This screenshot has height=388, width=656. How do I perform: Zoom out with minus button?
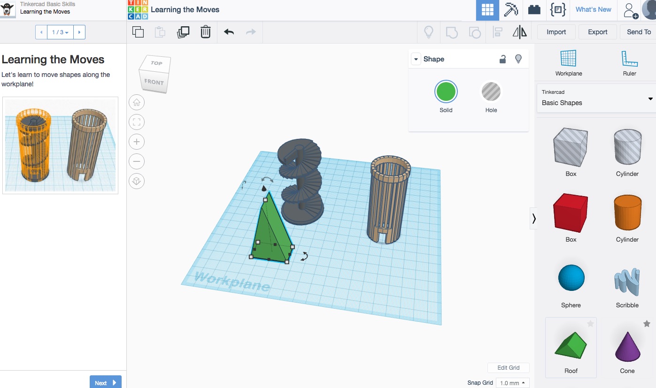pos(137,161)
